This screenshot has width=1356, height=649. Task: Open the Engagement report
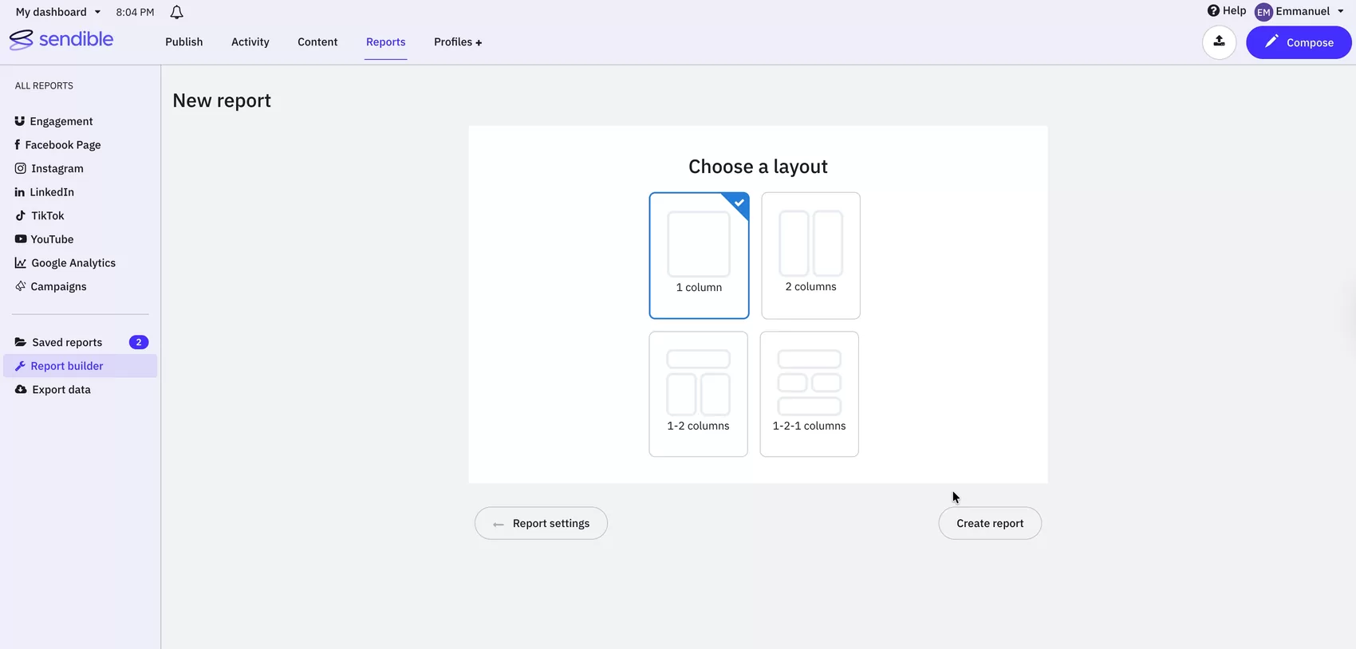[61, 121]
